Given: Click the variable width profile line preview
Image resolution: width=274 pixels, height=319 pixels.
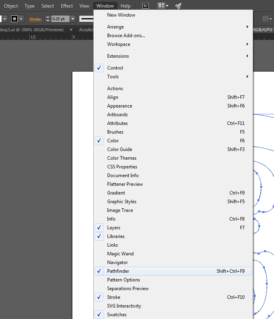Looking at the screenshot, I should click(86, 19).
